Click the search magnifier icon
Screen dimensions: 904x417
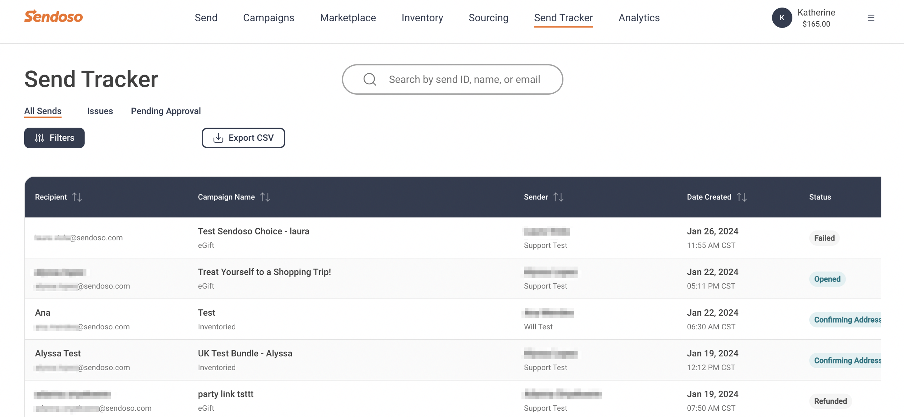[x=370, y=79]
